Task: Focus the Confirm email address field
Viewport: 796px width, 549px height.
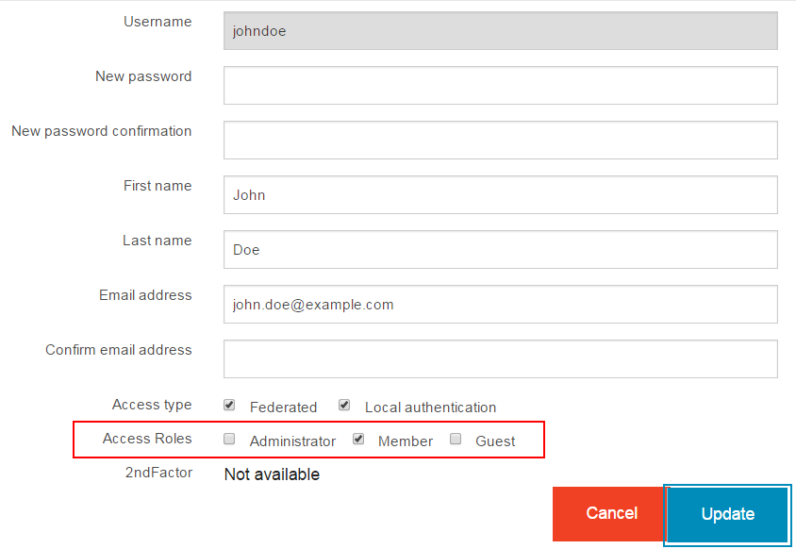Action: (x=501, y=359)
